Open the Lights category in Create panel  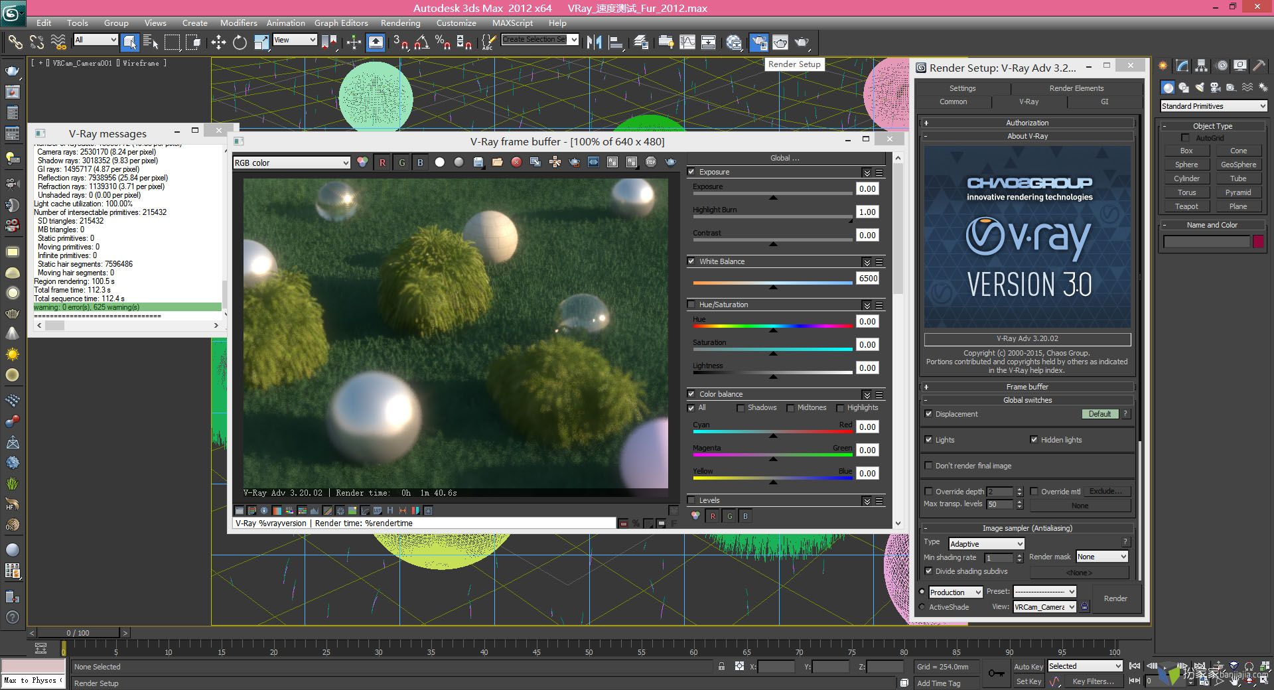(x=1200, y=88)
